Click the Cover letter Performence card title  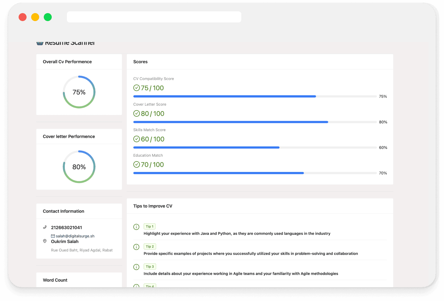(69, 136)
